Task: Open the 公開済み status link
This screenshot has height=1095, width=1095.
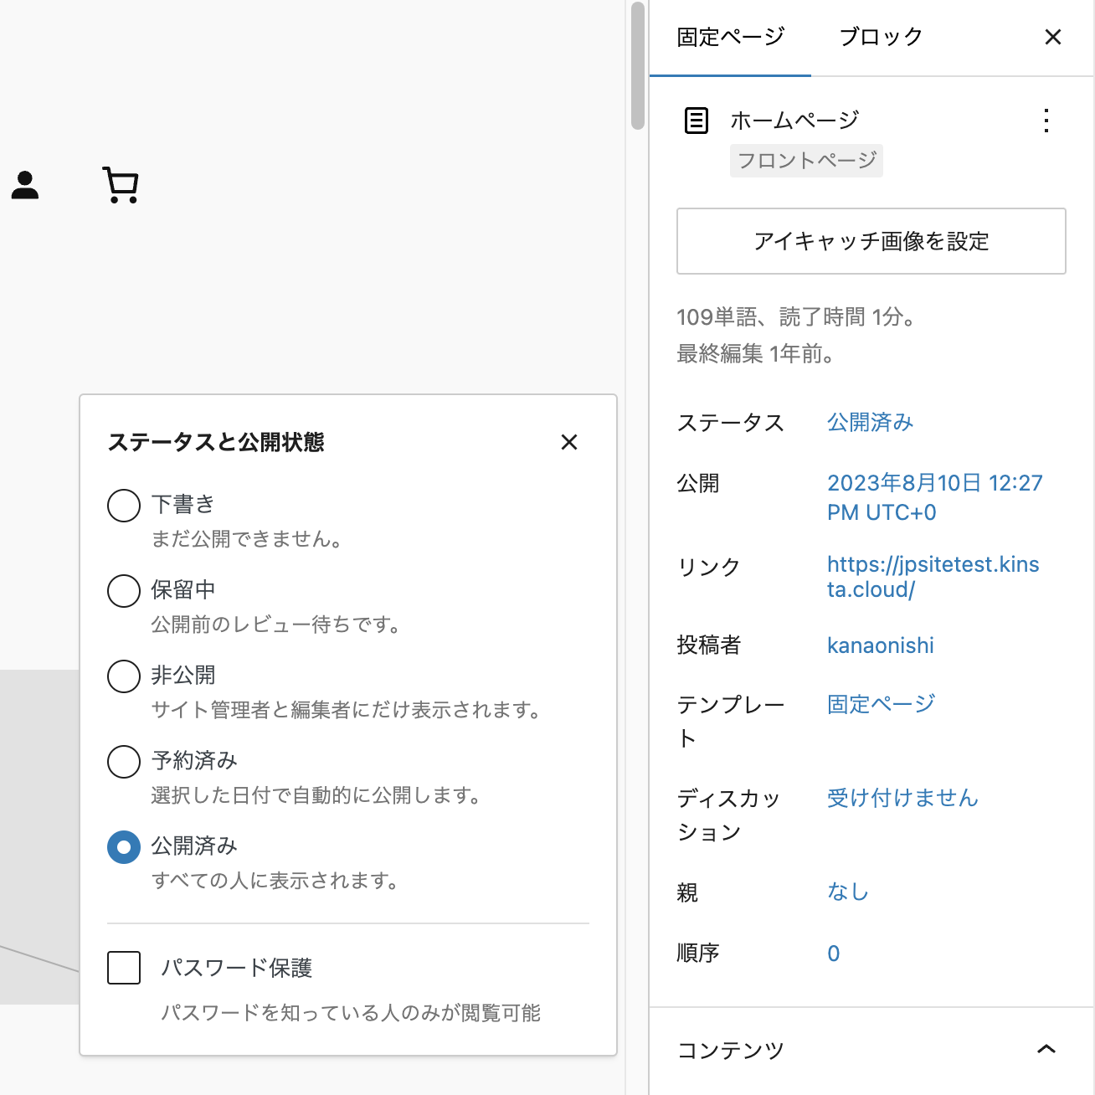Action: (x=869, y=423)
